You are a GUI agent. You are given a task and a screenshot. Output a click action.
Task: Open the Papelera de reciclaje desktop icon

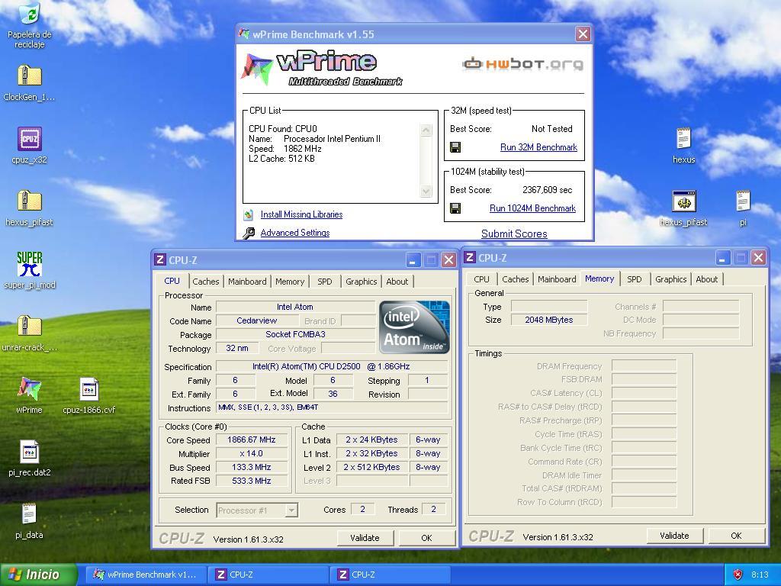pyautogui.click(x=30, y=14)
